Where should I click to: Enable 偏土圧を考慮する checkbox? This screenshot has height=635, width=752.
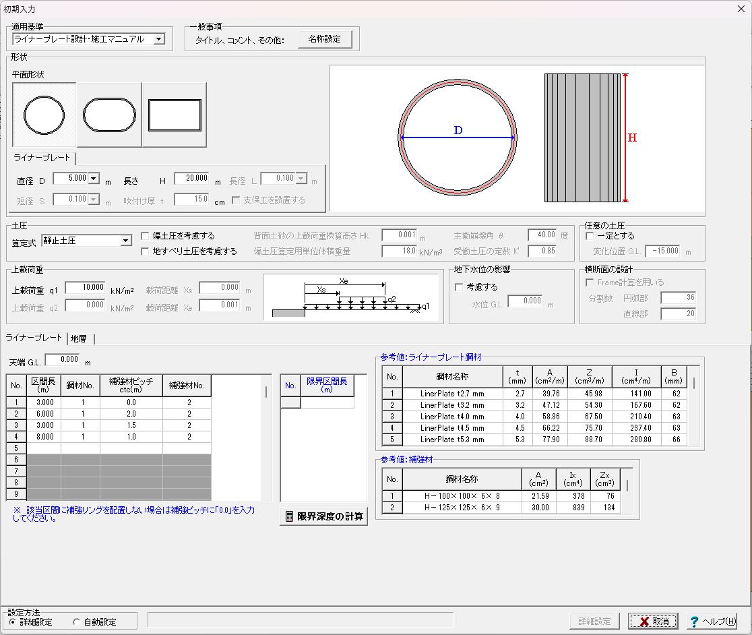coord(146,236)
